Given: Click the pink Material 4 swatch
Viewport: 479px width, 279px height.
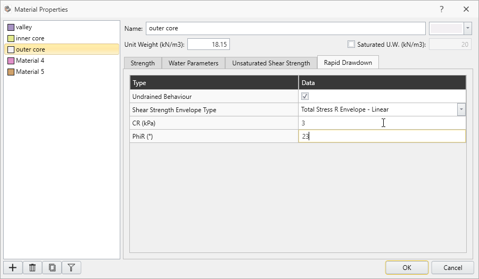Looking at the screenshot, I should [x=11, y=61].
